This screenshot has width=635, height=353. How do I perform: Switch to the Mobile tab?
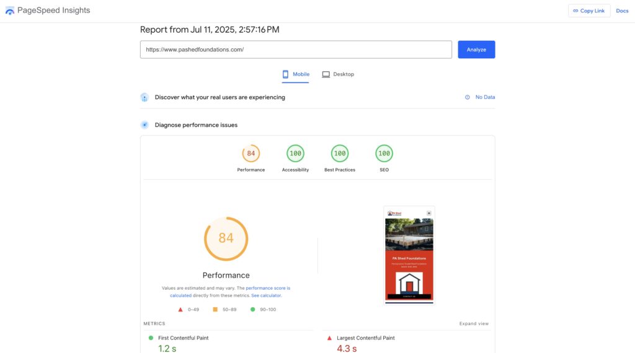tap(295, 74)
